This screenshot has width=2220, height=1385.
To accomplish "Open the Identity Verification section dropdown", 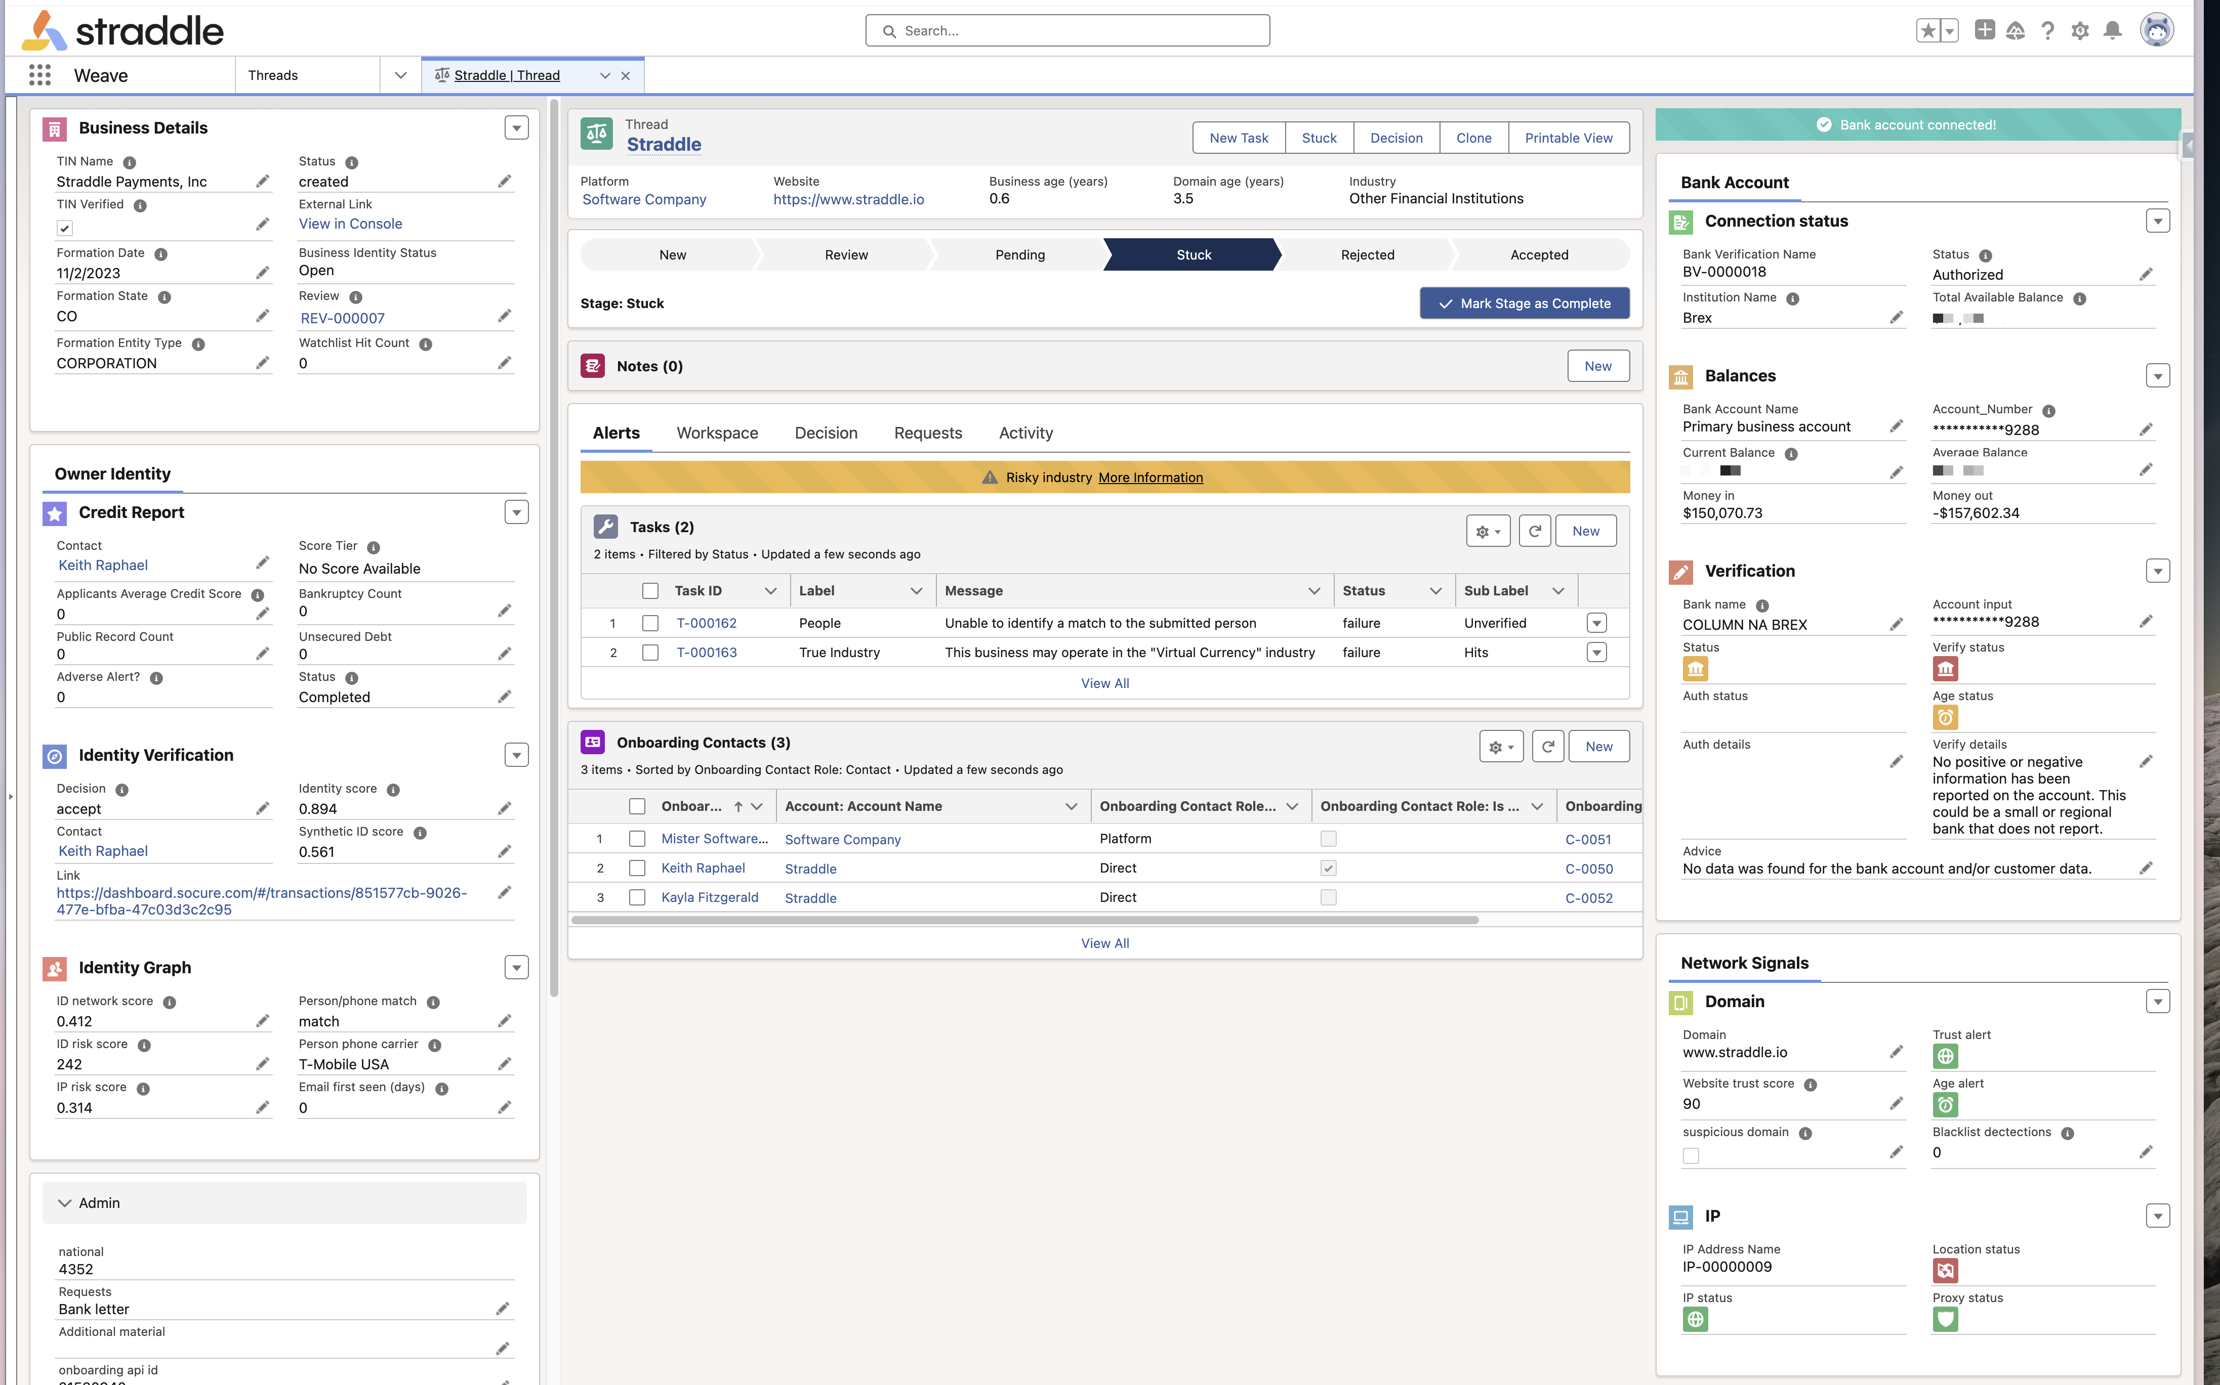I will click(516, 756).
